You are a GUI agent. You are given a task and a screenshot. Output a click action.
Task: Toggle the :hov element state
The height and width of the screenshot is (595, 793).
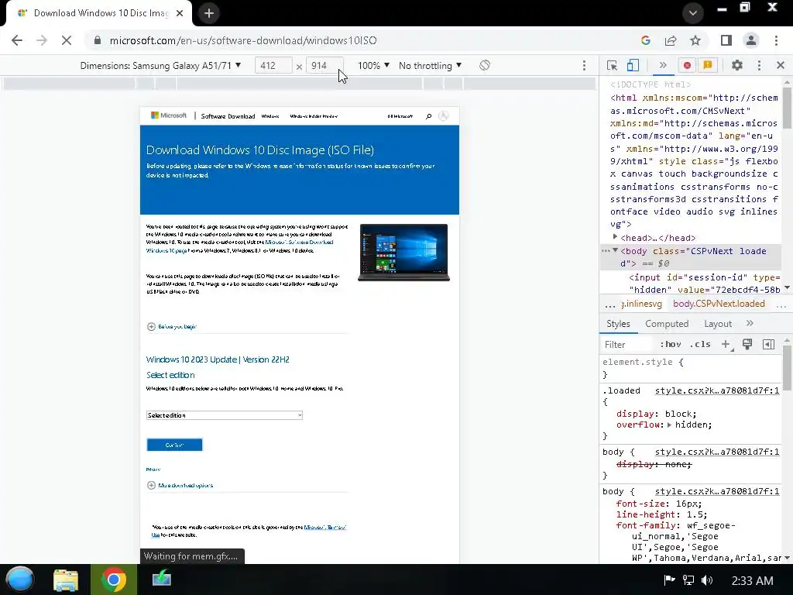coord(670,345)
